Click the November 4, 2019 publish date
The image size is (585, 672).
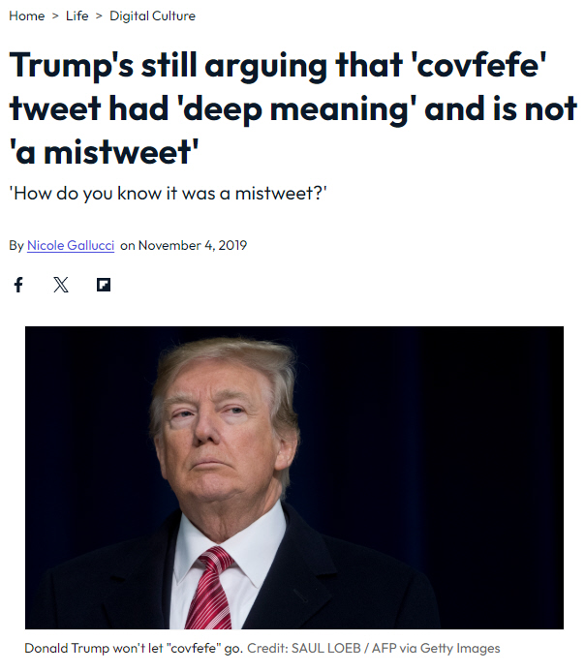click(x=193, y=245)
